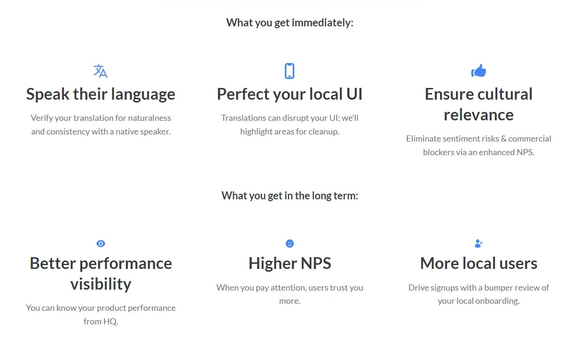Click the blue eye icon
581x339 pixels.
pyautogui.click(x=101, y=244)
